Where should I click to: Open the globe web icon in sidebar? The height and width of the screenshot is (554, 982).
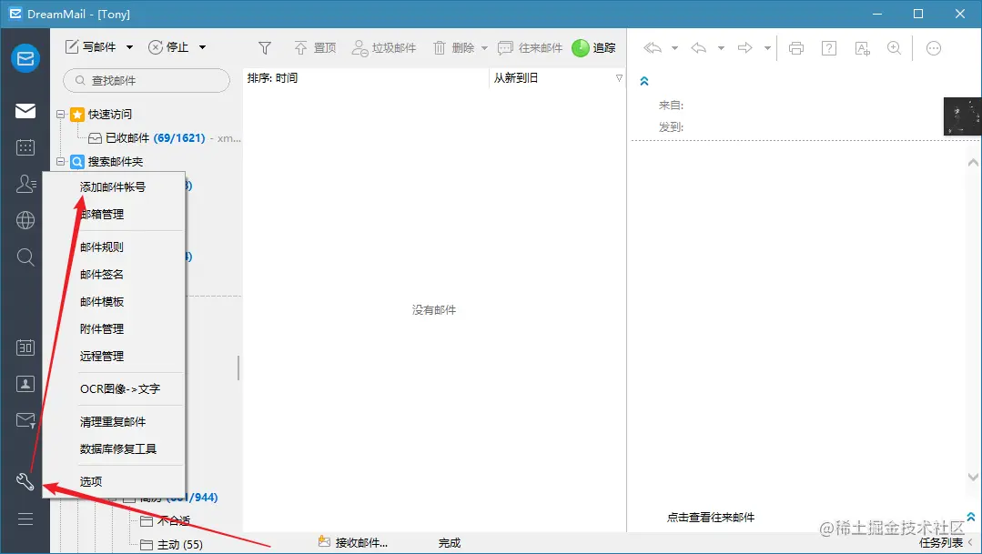pyautogui.click(x=25, y=220)
